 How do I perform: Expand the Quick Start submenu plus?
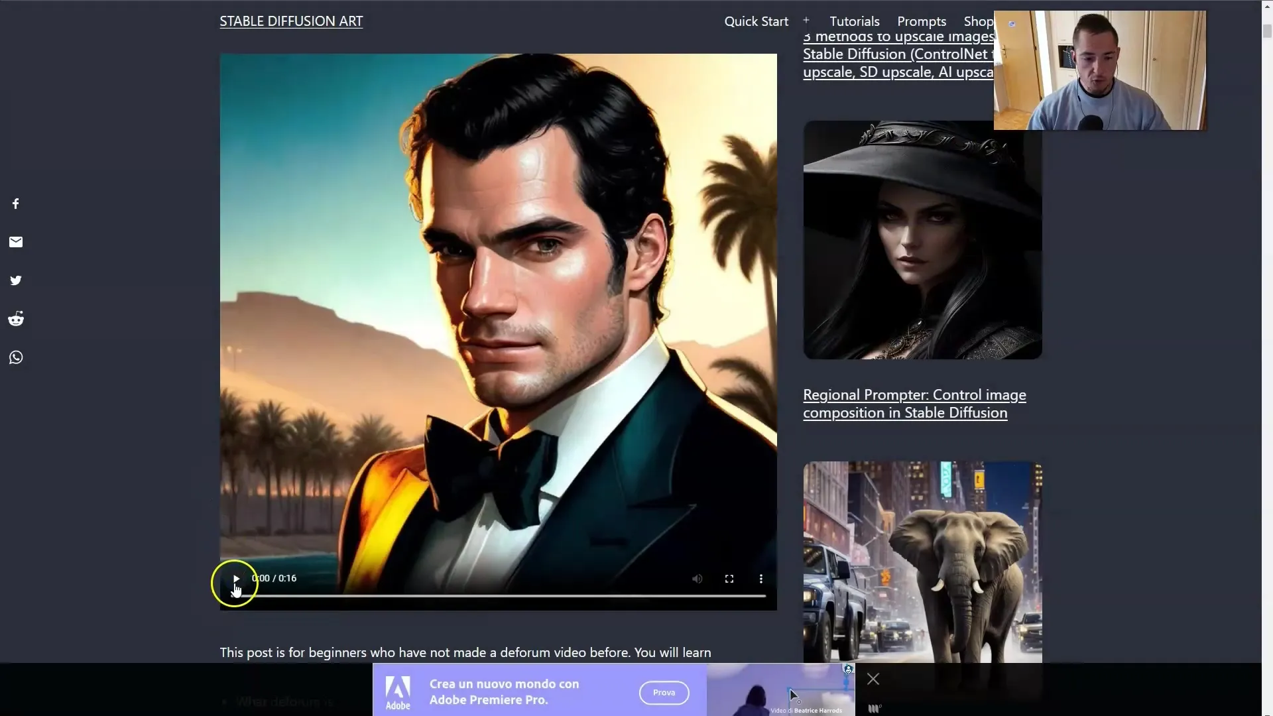point(806,21)
